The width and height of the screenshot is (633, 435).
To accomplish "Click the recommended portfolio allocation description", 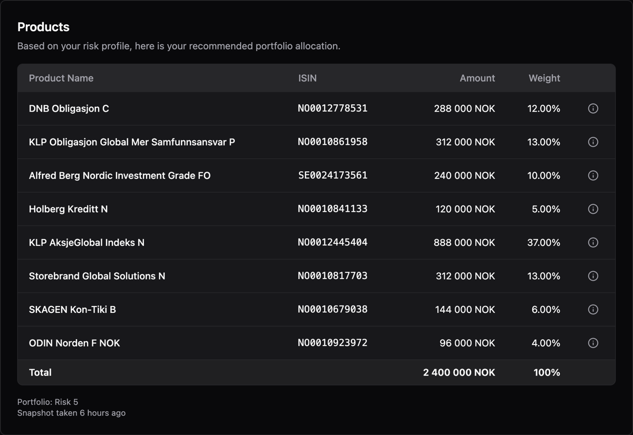I will coord(179,46).
